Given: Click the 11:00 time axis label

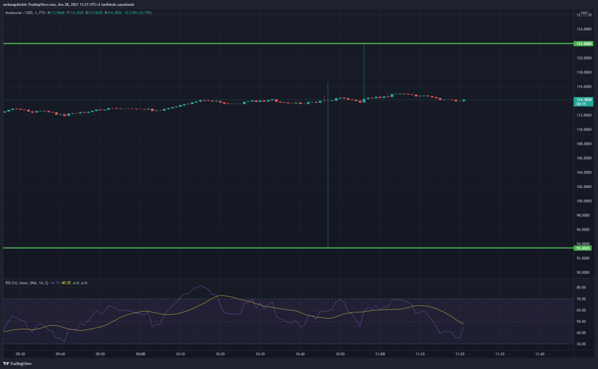Looking at the screenshot, I should pyautogui.click(x=380, y=354).
